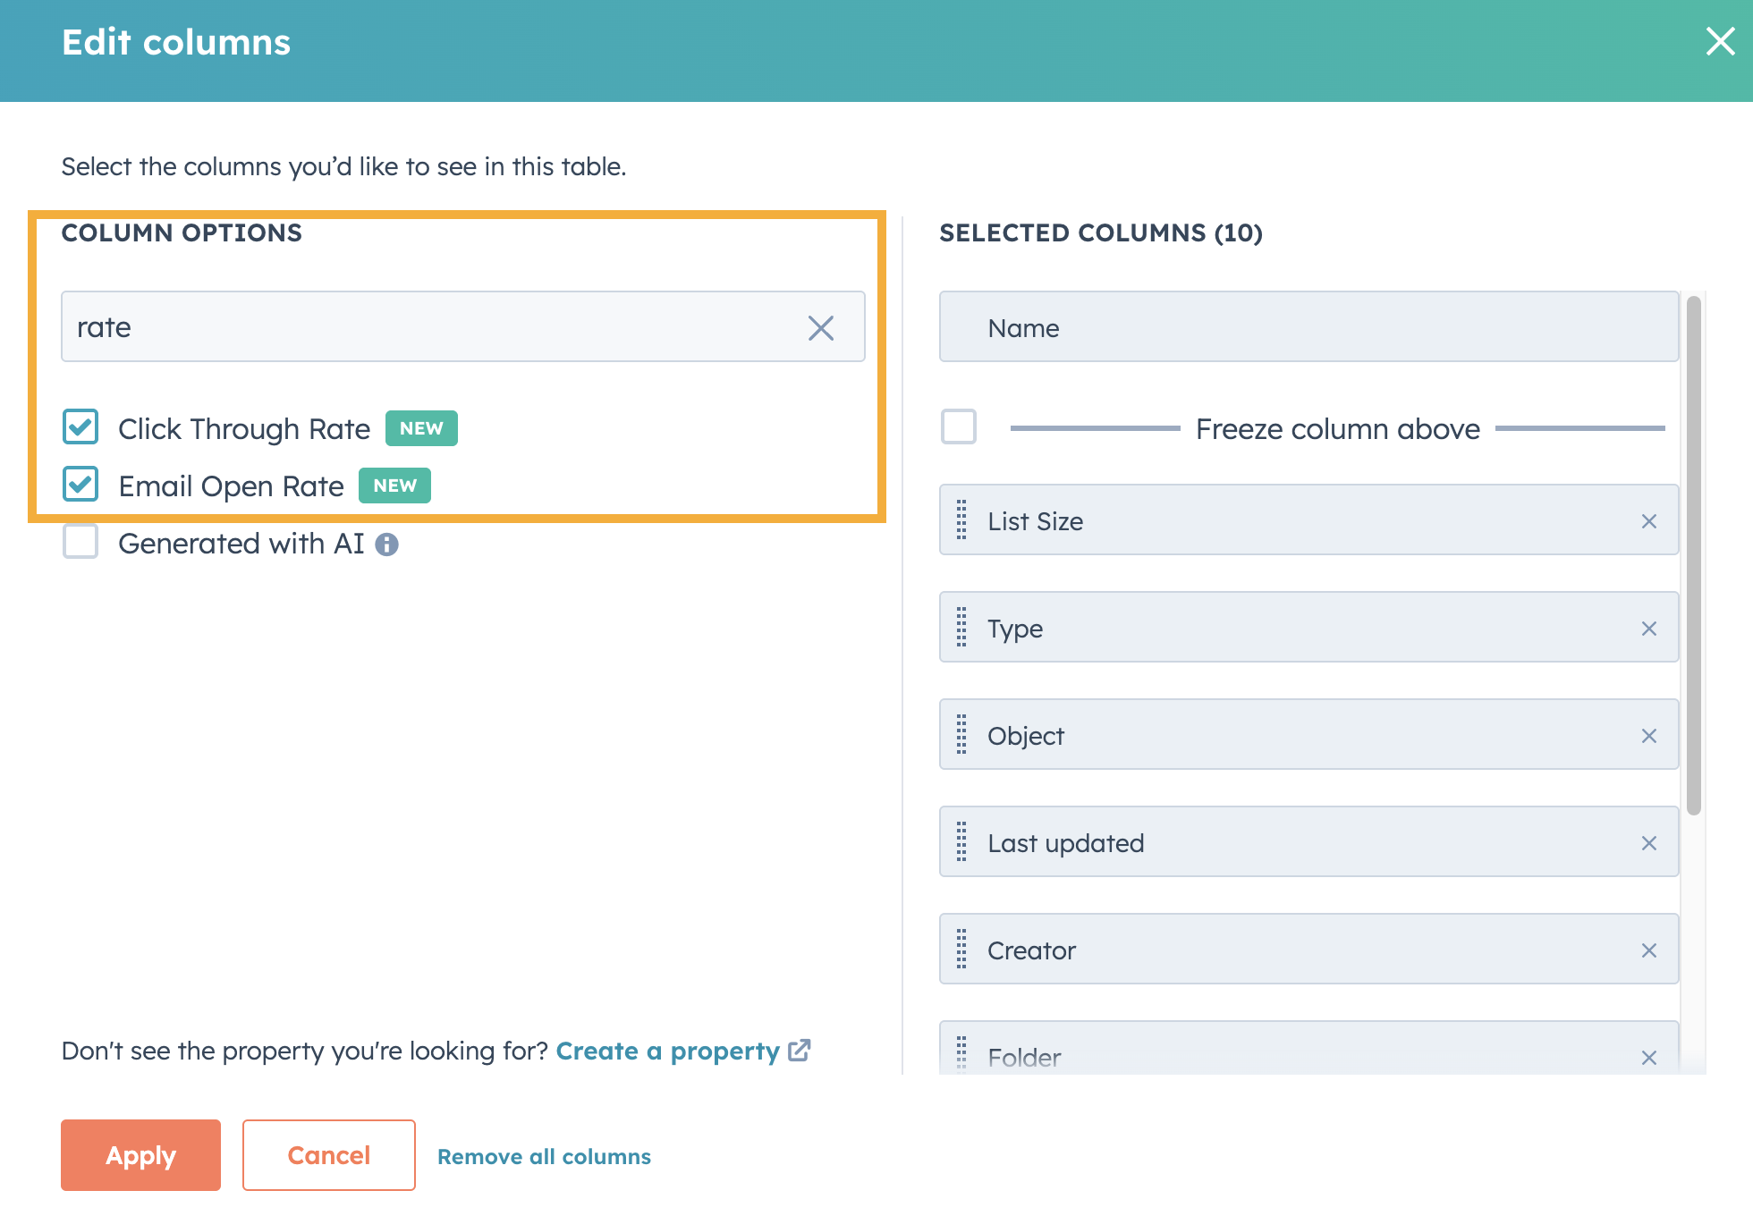The height and width of the screenshot is (1216, 1753).
Task: Click the selected columns scrollbar
Action: [x=1693, y=554]
